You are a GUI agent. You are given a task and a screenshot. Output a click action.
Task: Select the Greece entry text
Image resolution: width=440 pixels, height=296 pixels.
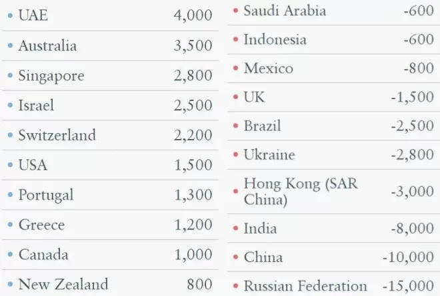(x=41, y=225)
